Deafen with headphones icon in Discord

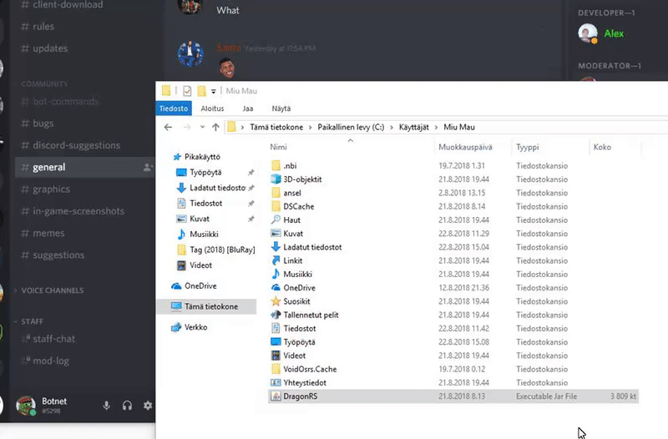click(127, 406)
